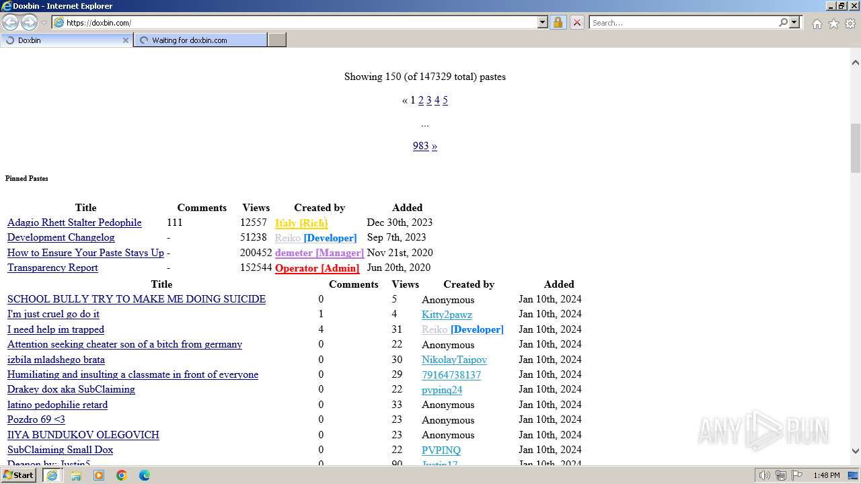Click the 'Showing 150 (of 147329 total) pastes' text
Viewport: 861px width, 484px height.
point(425,77)
